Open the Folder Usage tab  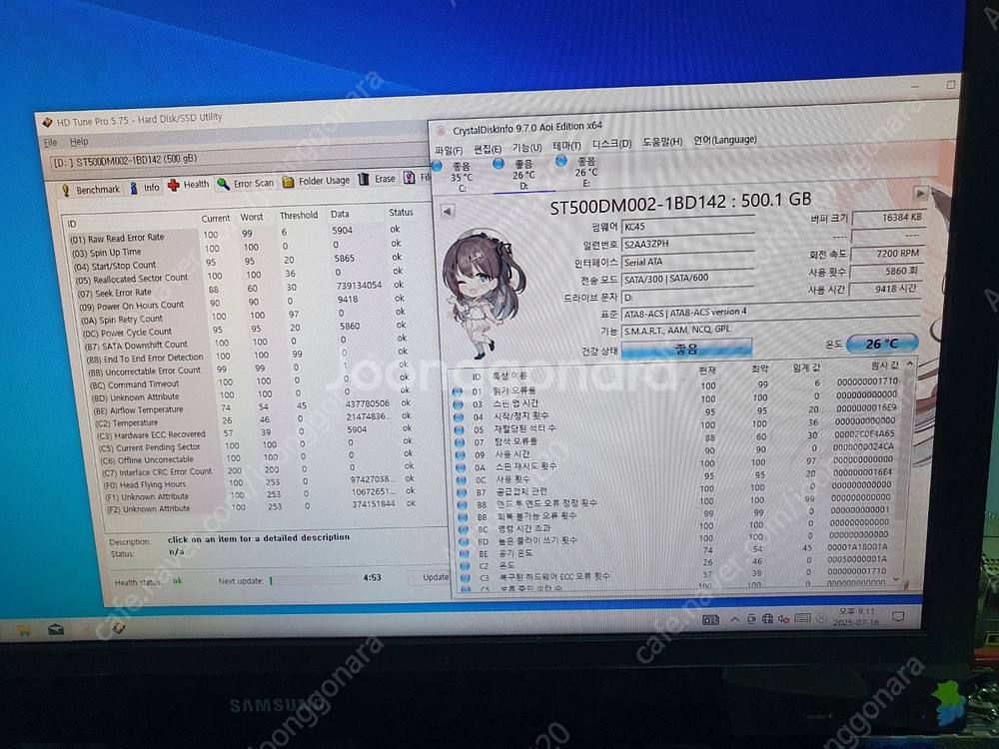316,182
